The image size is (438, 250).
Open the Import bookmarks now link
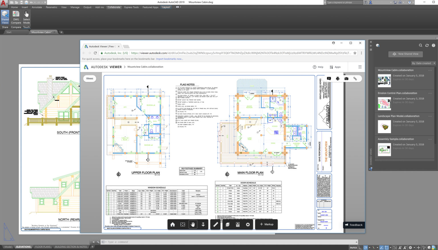coord(169,59)
